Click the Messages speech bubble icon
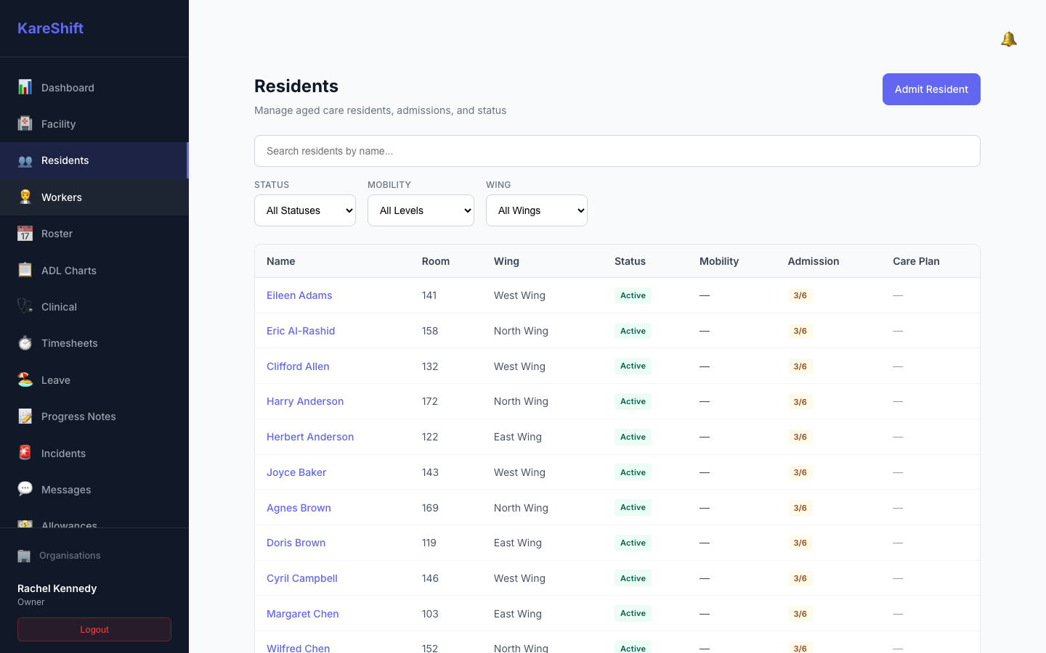The height and width of the screenshot is (653, 1046). 25,489
